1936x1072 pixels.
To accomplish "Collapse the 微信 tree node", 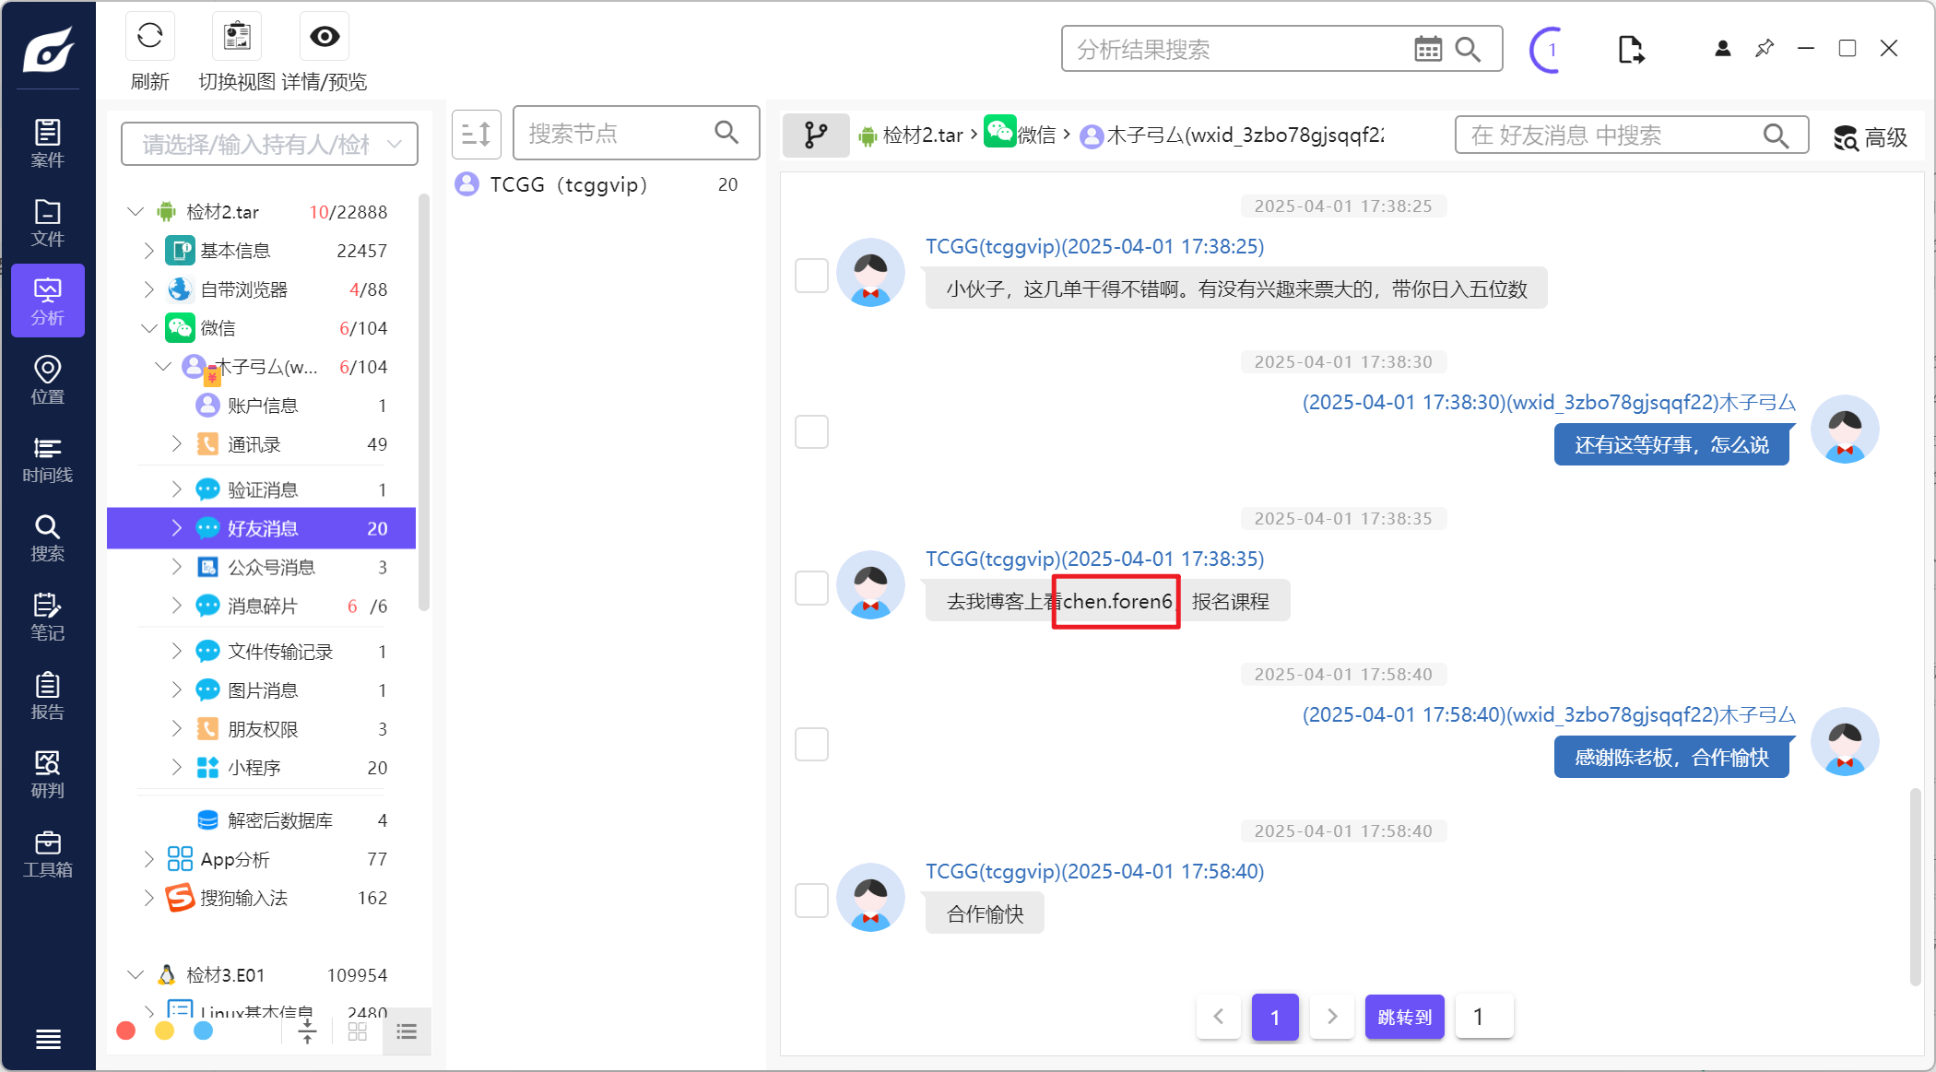I will point(149,328).
